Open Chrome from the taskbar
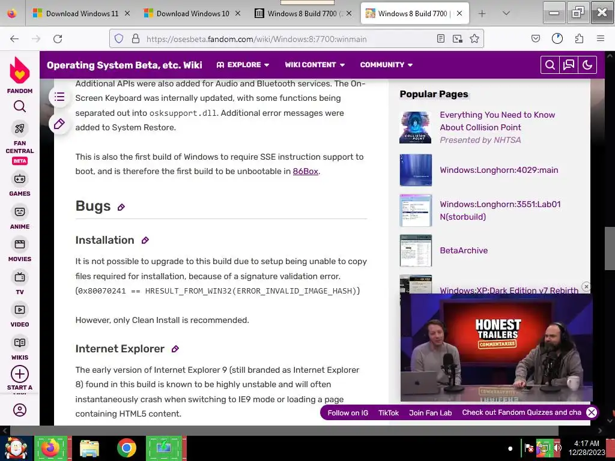Viewport: 615px width, 461px height. (x=126, y=448)
